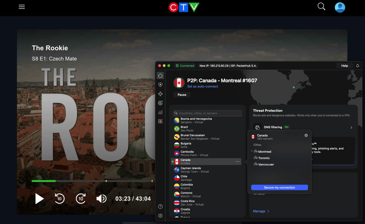Click the Help button in NordVPN
This screenshot has height=224, width=365.
345,66
